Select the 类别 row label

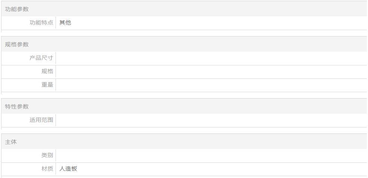[x=47, y=155]
